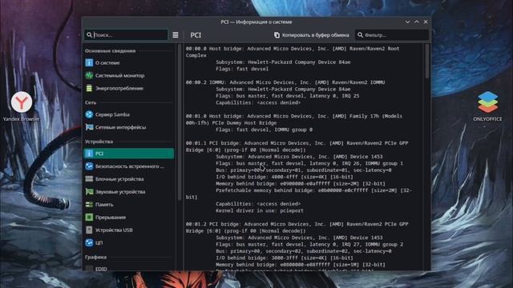Viewport: 513px width, 288px height.
Task: Click the search magnifier icon in Поиск field
Action: [89, 35]
